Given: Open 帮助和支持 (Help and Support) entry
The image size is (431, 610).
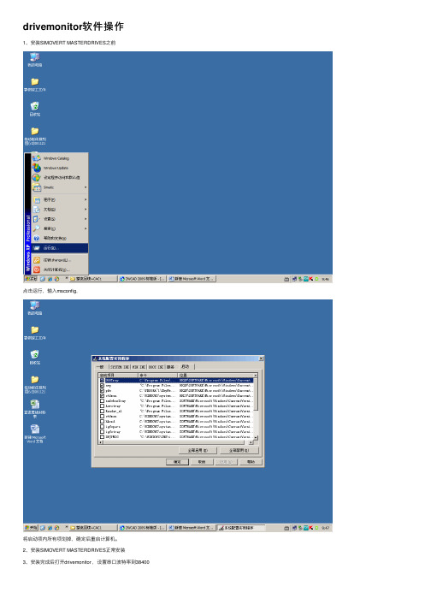Looking at the screenshot, I should click(x=60, y=238).
